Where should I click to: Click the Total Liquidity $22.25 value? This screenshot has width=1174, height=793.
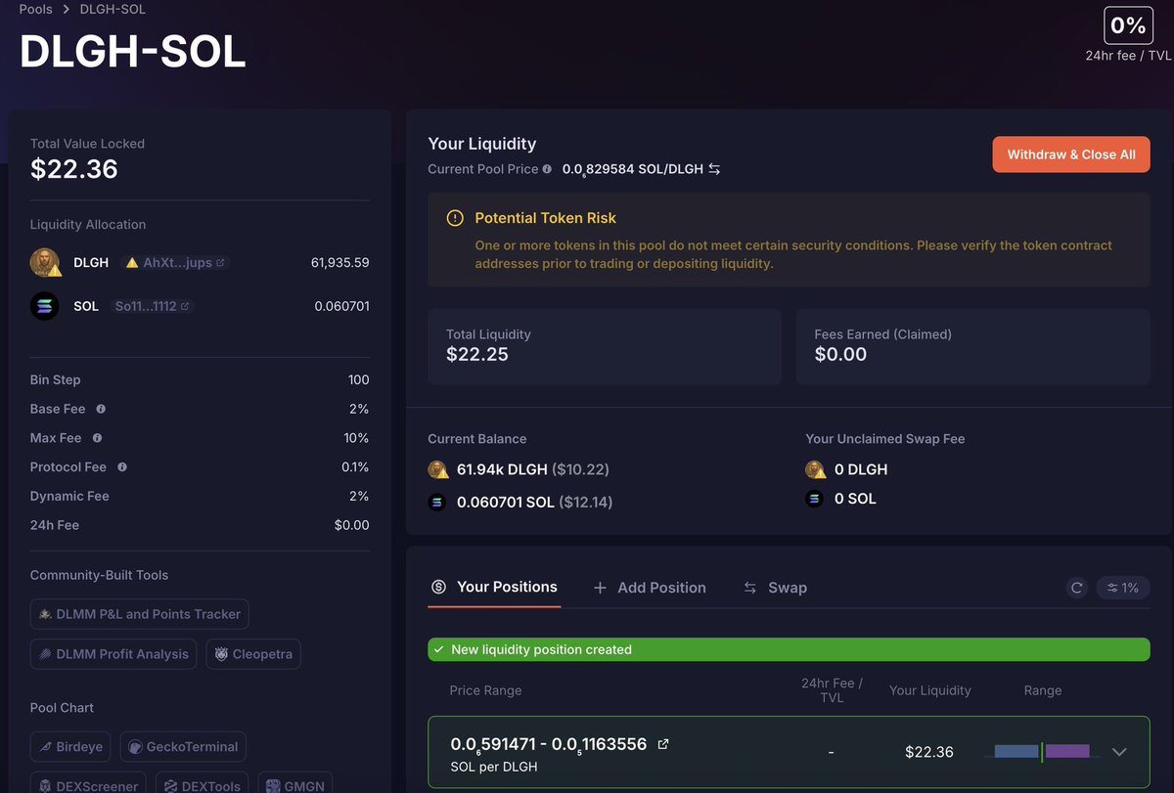tap(477, 354)
